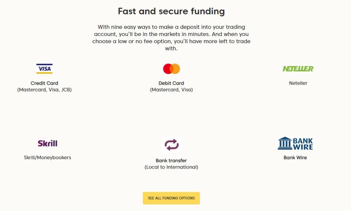
Task: Click the Fast and secure funding heading
Action: [171, 11]
